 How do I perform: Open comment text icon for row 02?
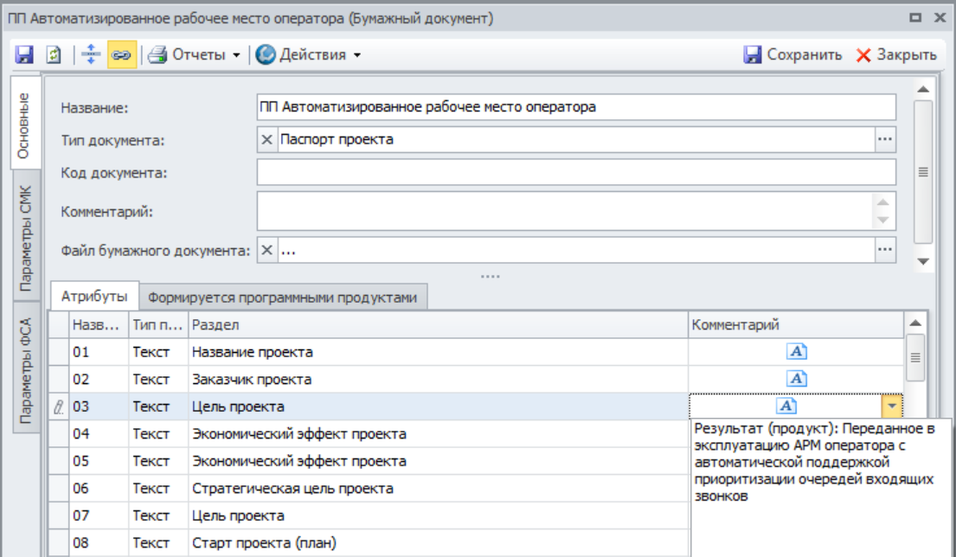pos(797,379)
